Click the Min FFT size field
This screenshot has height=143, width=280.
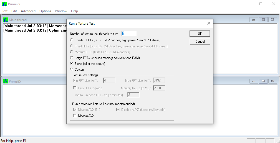109,80
